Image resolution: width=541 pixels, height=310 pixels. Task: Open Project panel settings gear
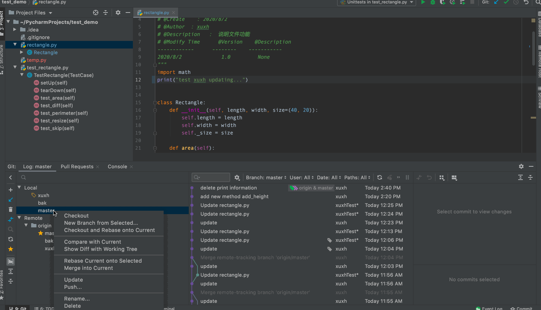118,13
